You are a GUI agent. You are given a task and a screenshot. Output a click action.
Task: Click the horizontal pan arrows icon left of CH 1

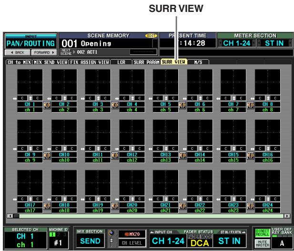coord(15,99)
